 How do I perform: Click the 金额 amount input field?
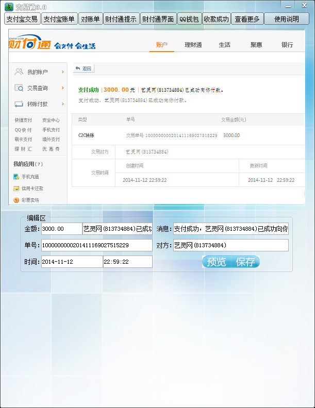coord(61,229)
